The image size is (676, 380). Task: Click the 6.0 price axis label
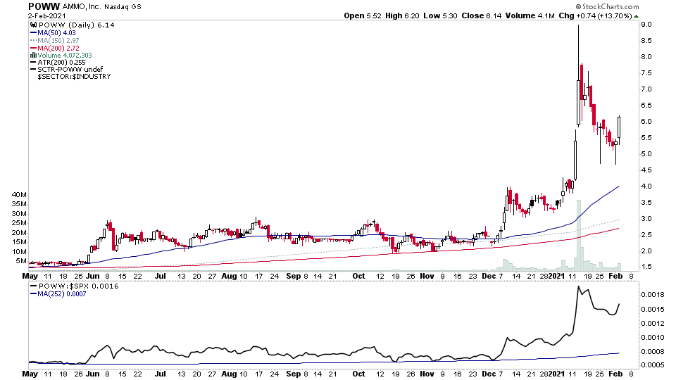[646, 122]
